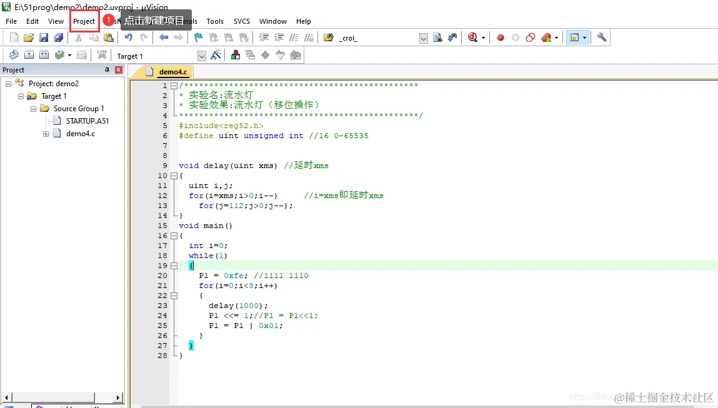718x408 pixels.
Task: Collapse the Project: demo2 tree node
Action: tap(8, 84)
